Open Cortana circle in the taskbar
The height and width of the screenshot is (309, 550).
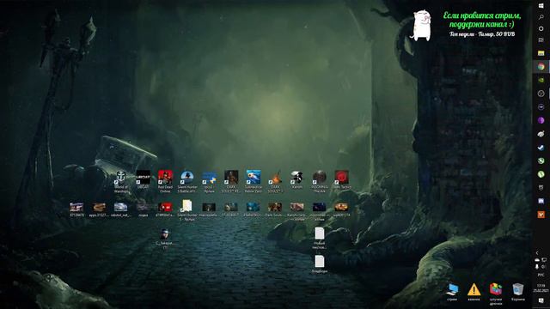coord(541,28)
